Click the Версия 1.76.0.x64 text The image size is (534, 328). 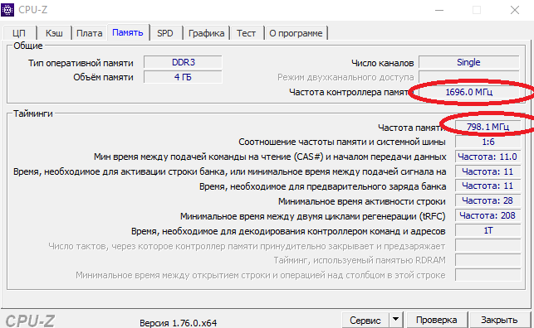tap(178, 323)
